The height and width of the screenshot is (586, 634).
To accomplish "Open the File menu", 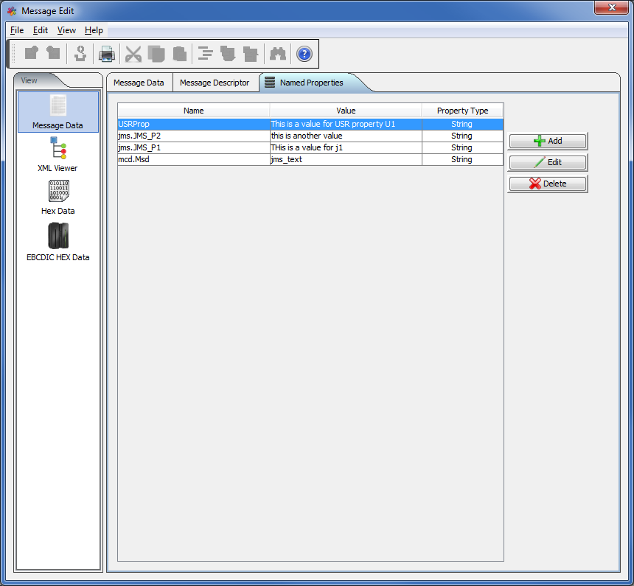I will point(17,30).
